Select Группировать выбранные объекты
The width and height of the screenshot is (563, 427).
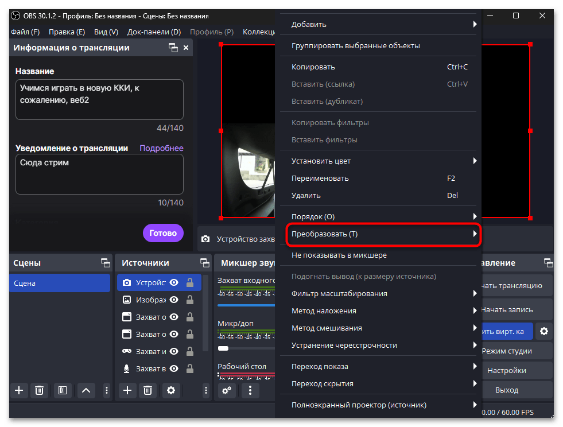pos(378,45)
